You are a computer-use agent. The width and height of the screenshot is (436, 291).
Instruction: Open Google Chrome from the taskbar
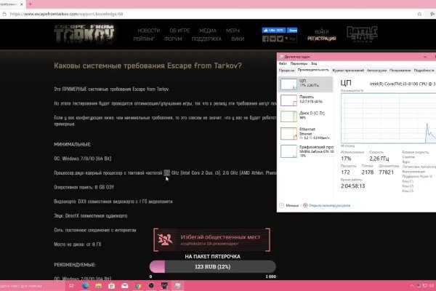[138, 286]
